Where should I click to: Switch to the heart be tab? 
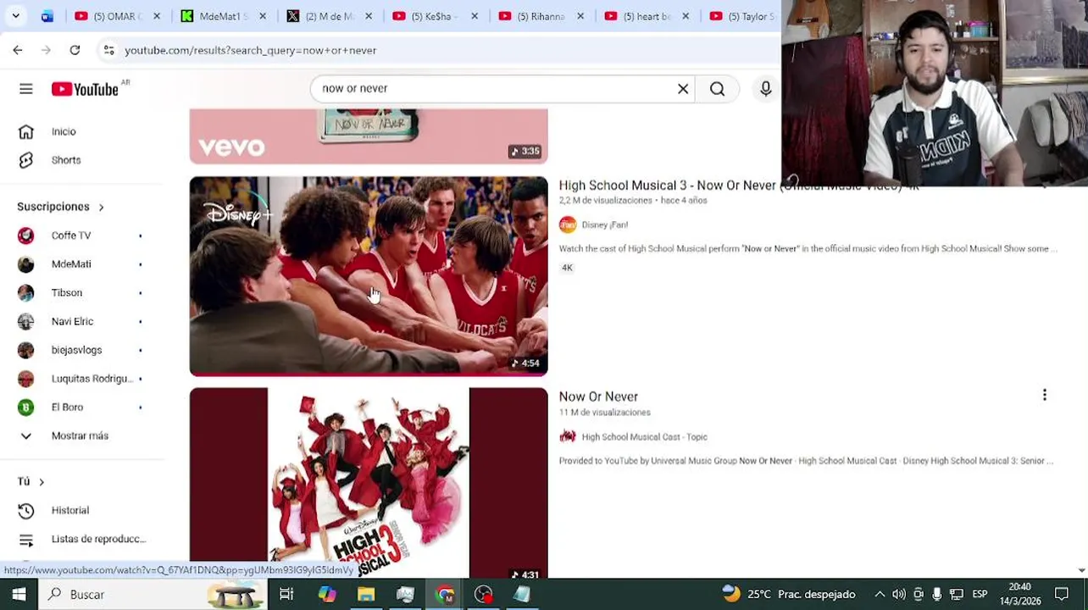[x=647, y=16]
